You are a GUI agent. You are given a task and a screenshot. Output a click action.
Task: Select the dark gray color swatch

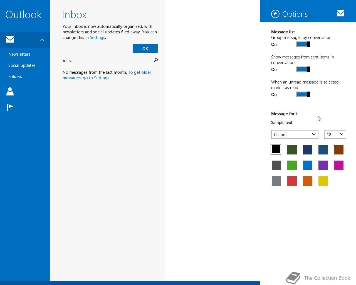click(x=276, y=165)
